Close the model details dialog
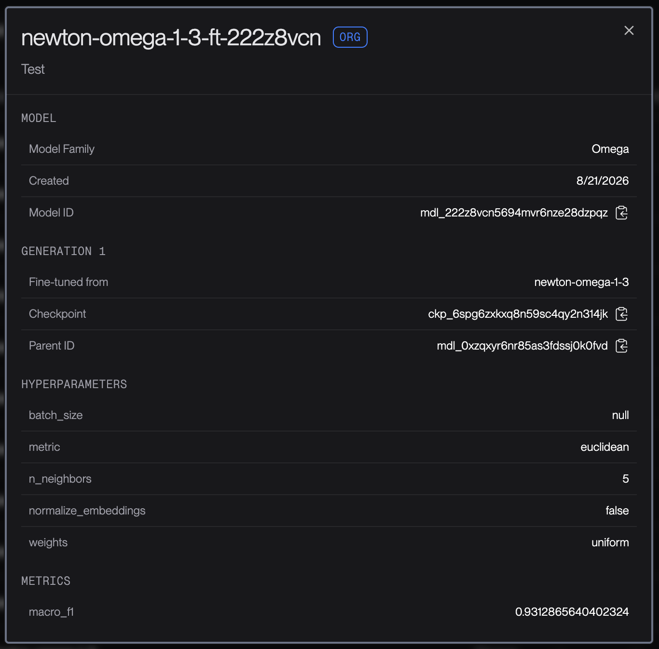The image size is (659, 649). tap(629, 30)
